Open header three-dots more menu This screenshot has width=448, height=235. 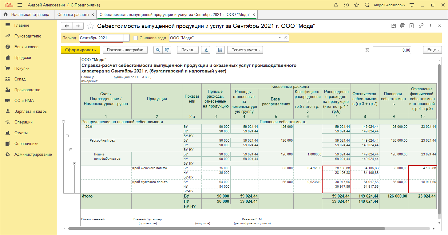[x=430, y=26]
